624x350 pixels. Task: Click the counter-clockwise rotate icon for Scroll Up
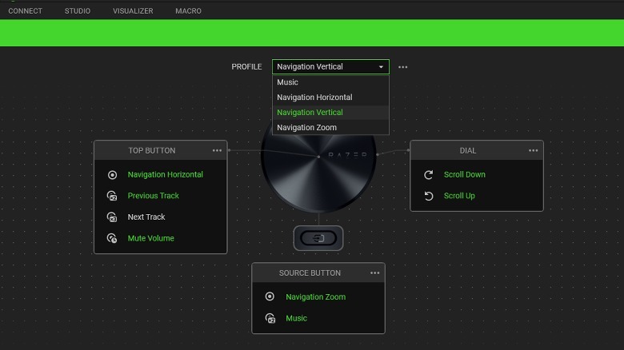pyautogui.click(x=429, y=196)
